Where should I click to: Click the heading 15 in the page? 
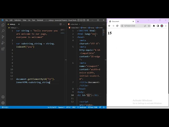(x=110, y=33)
